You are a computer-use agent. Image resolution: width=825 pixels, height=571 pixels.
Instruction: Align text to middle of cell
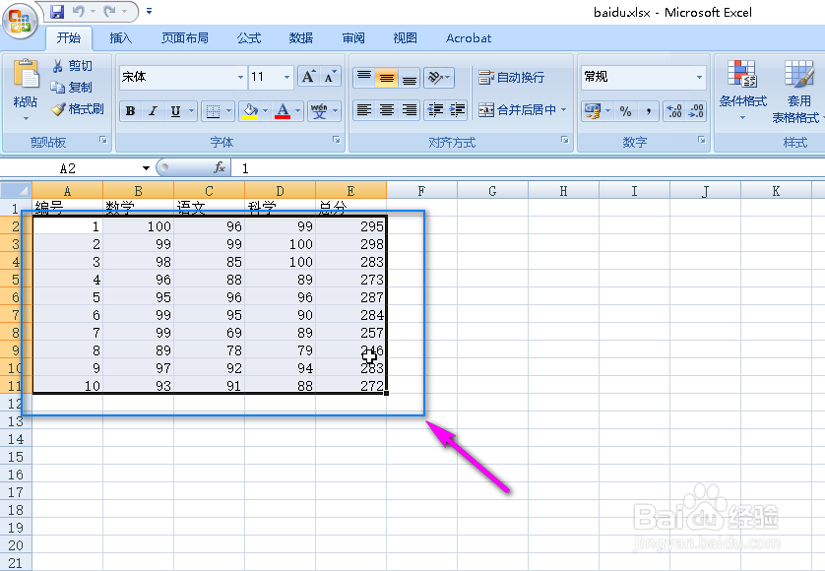coord(387,78)
